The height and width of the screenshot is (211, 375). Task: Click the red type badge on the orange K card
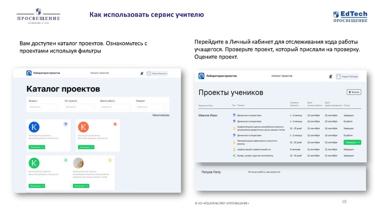(115, 124)
